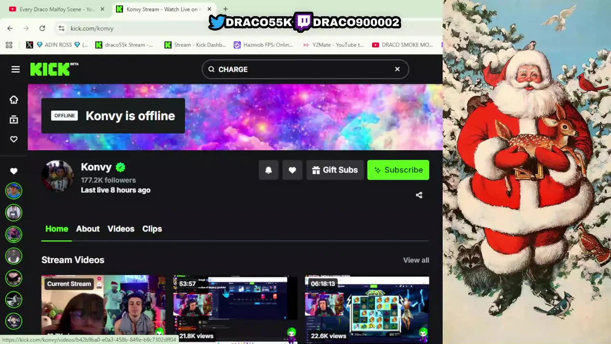The height and width of the screenshot is (344, 611).
Task: Open the DRACO SMOKE MO bookmark
Action: click(x=402, y=45)
